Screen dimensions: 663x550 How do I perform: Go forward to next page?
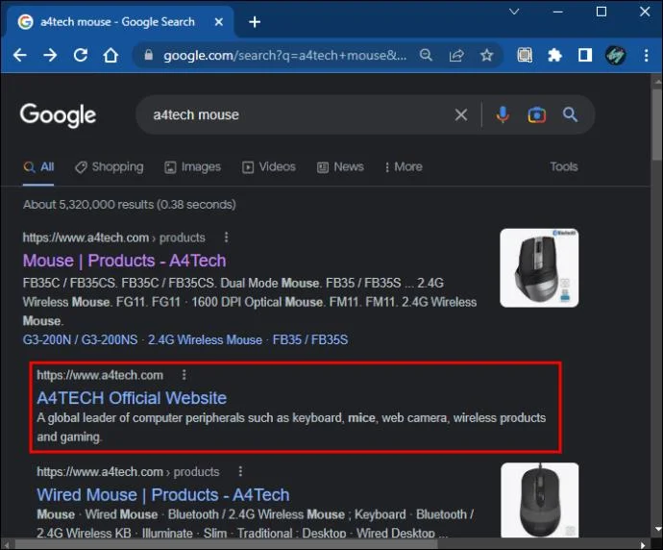point(50,56)
